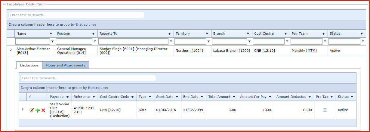Click filter icon on Pay Team column header
Viewport: 370px width, 132px height.
324,34
